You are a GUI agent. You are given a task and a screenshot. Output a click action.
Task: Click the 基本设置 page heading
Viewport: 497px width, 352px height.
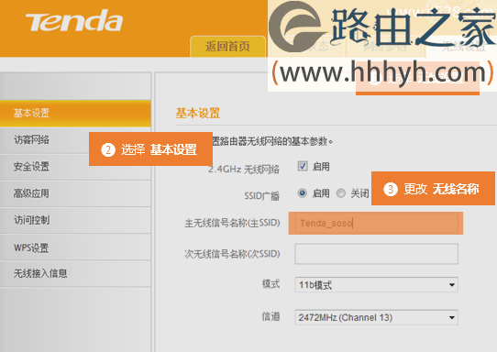tap(198, 113)
